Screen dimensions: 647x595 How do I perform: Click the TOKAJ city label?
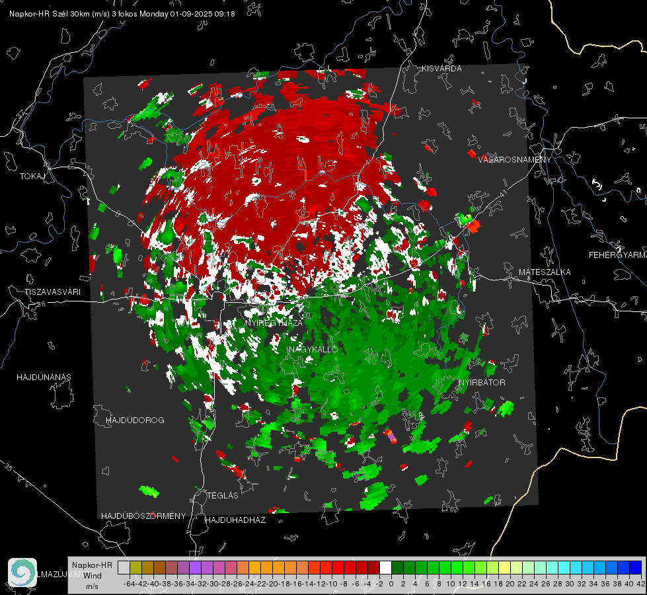click(x=32, y=177)
